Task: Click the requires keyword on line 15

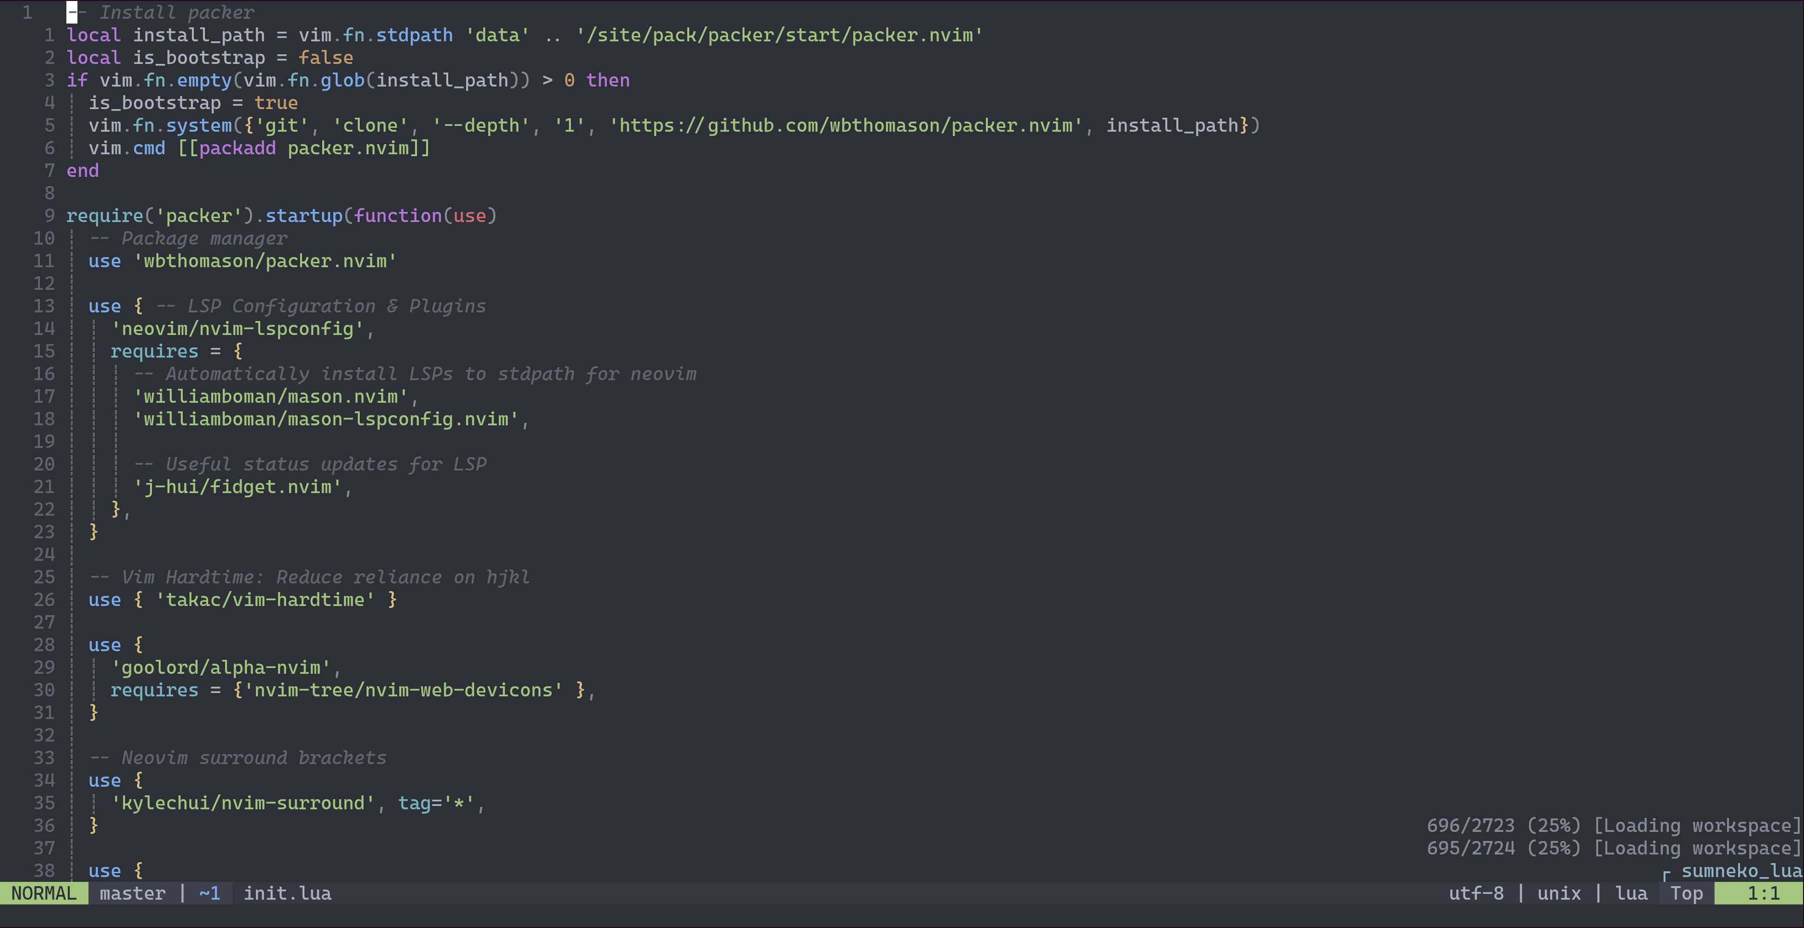Action: coord(155,351)
